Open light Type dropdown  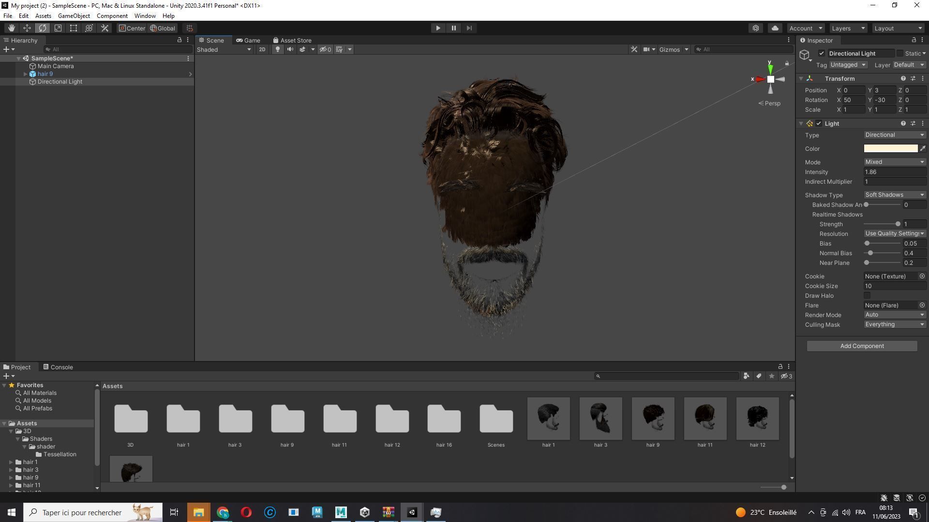895,135
